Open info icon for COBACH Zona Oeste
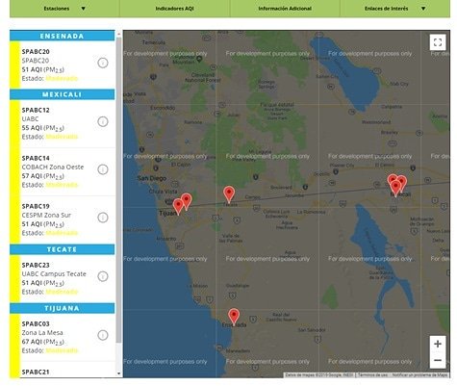 (x=103, y=169)
